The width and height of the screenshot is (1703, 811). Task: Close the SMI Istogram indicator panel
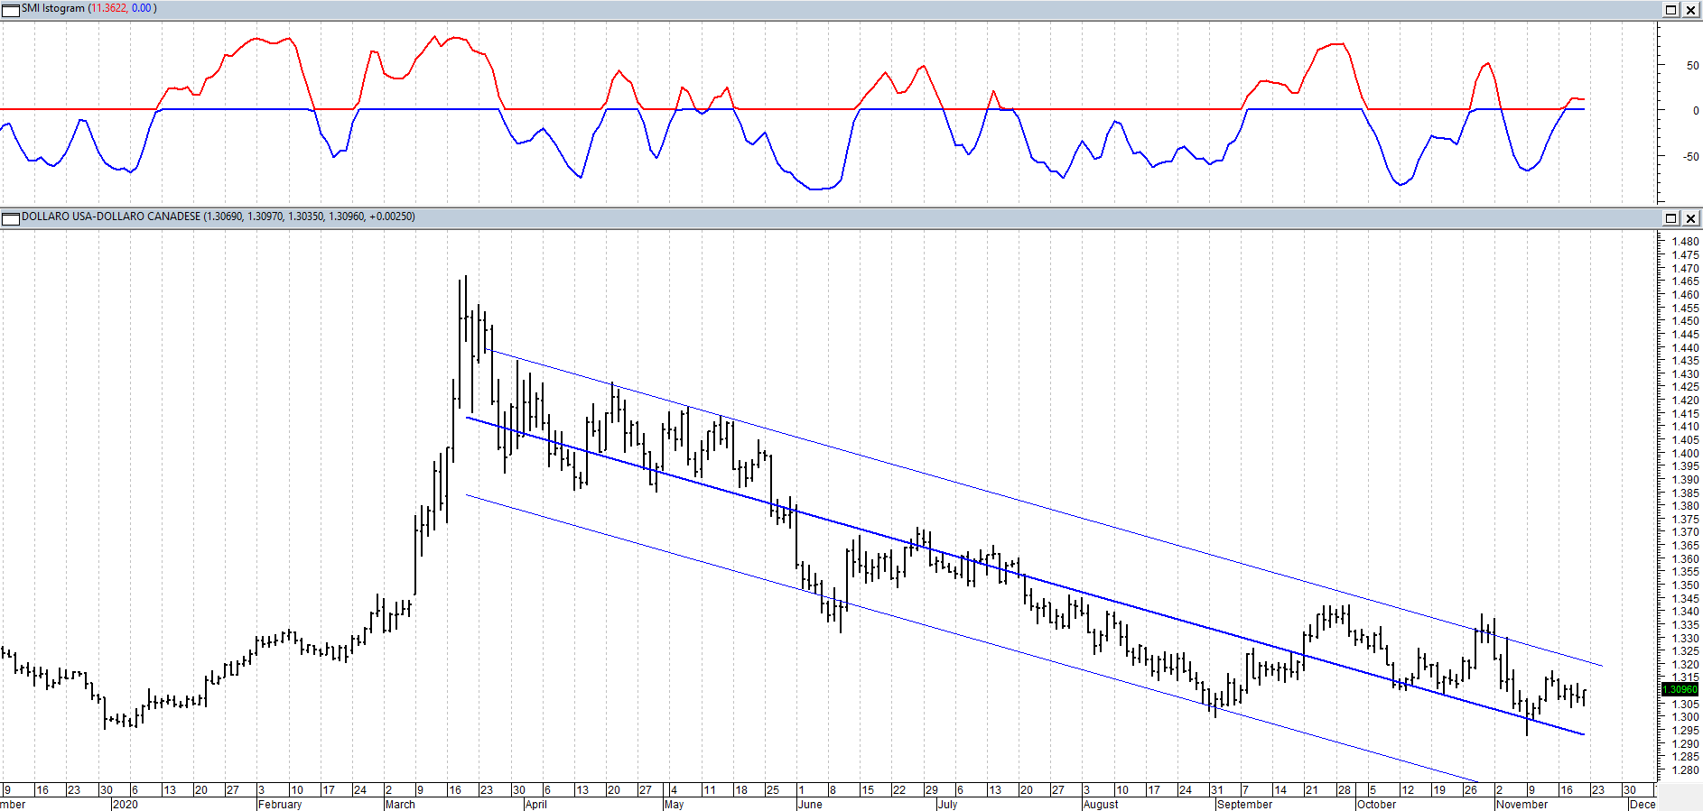click(1690, 10)
